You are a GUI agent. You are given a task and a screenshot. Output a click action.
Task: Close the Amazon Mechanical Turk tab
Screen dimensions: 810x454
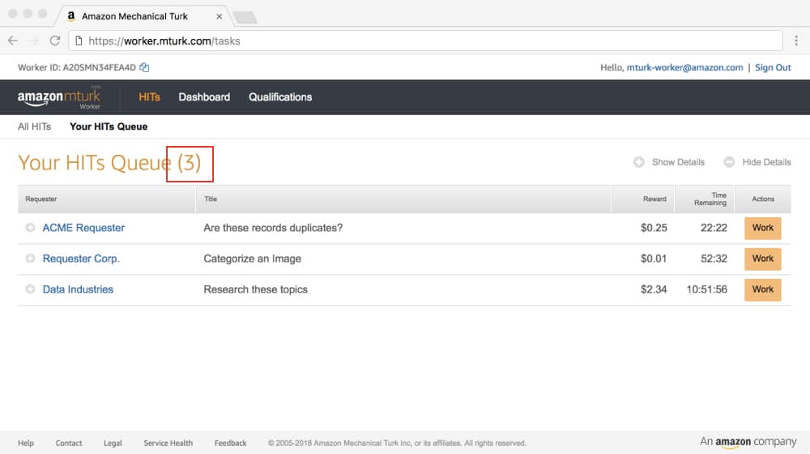[x=219, y=16]
